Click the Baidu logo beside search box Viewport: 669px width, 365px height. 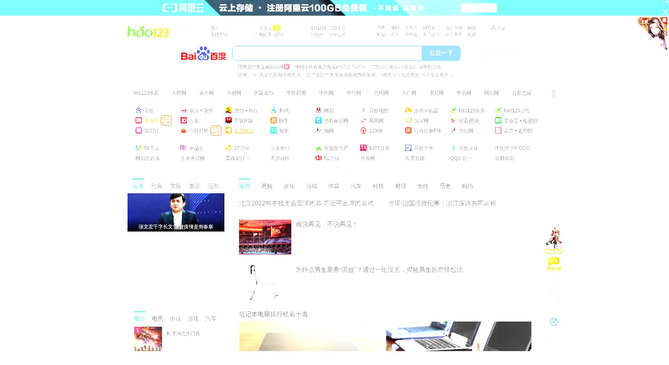203,54
